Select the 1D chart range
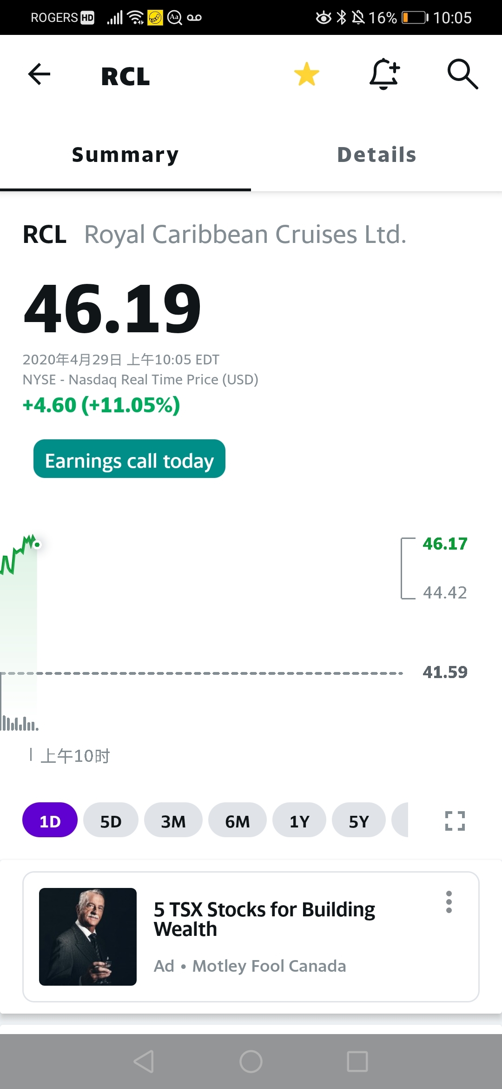This screenshot has height=1089, width=502. click(x=50, y=820)
